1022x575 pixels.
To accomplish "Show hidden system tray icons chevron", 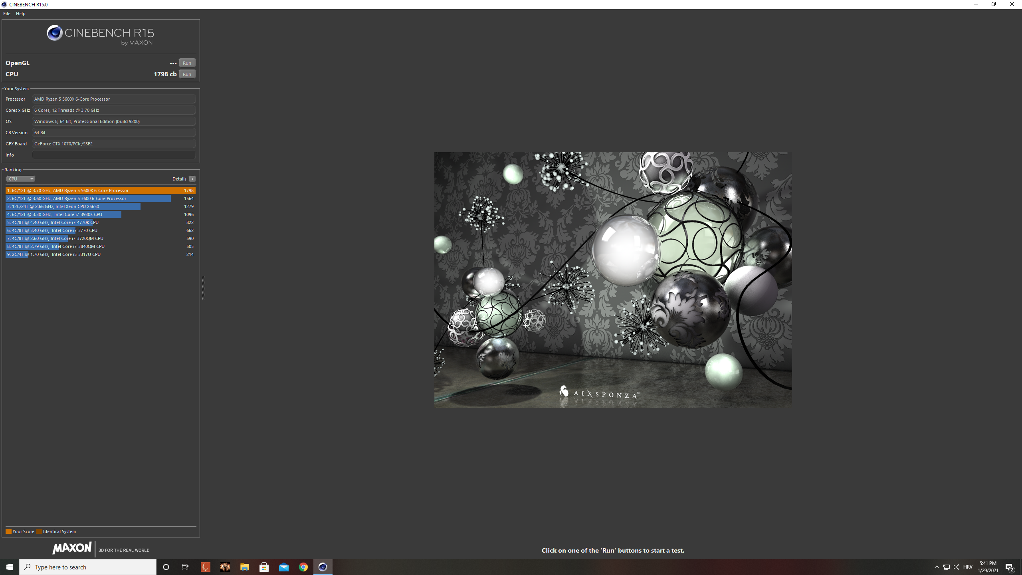I will (x=937, y=567).
